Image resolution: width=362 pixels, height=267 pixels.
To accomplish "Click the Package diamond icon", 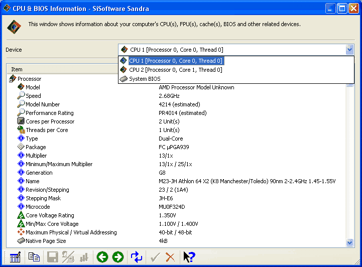I will (21, 147).
